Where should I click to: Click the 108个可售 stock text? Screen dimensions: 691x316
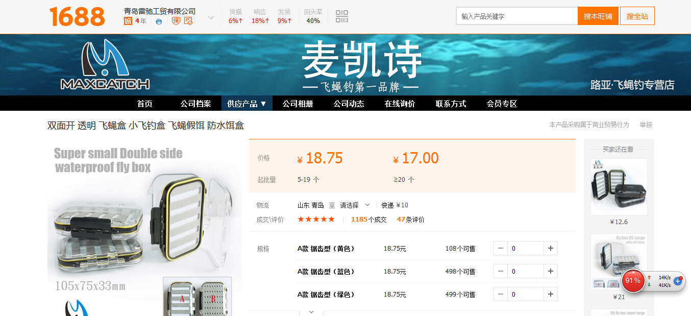[x=460, y=249]
